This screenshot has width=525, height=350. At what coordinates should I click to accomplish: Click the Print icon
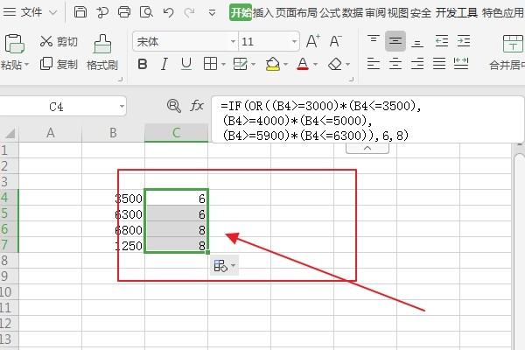(124, 12)
